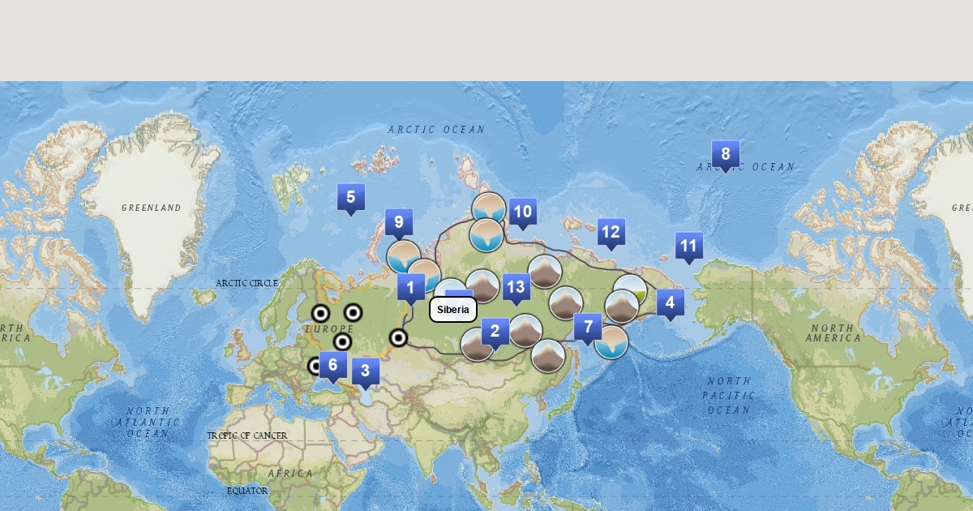
Task: Select the green plain landform icon
Action: click(x=632, y=290)
